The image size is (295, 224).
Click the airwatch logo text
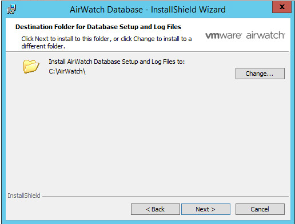(x=265, y=35)
